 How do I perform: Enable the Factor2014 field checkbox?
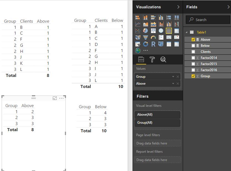pos(193,58)
